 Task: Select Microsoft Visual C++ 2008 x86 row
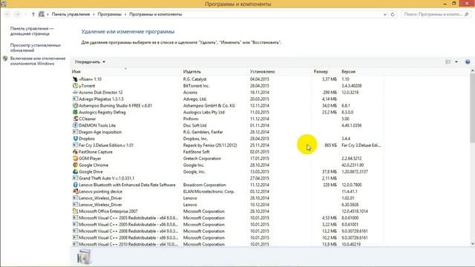tap(228, 238)
